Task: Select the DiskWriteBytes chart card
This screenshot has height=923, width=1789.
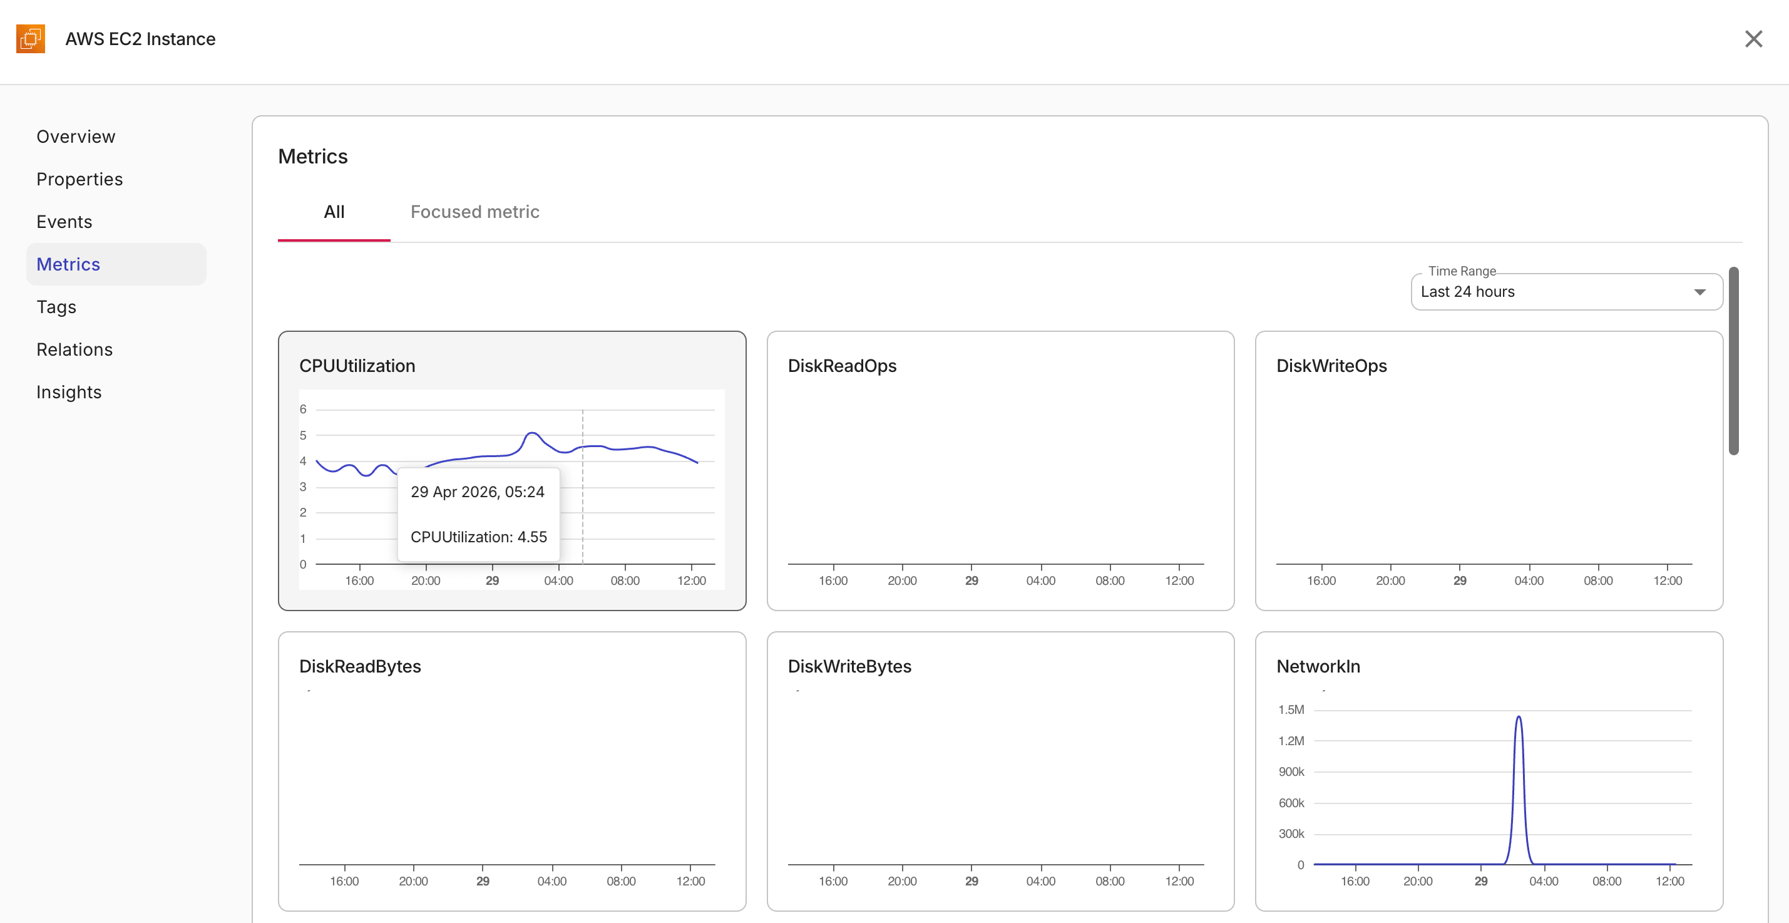Action: pyautogui.click(x=1001, y=771)
